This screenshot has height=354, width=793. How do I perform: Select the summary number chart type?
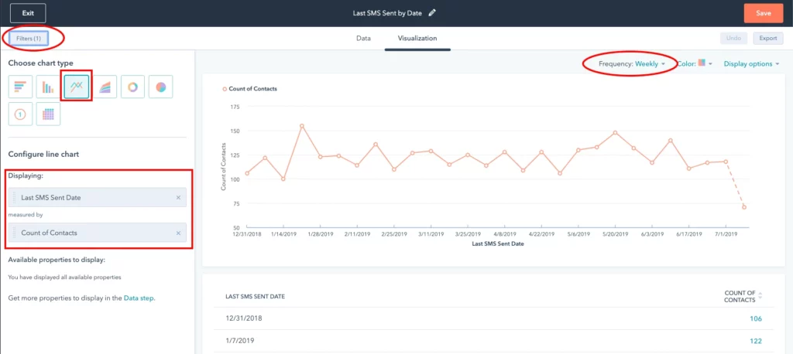click(x=20, y=114)
